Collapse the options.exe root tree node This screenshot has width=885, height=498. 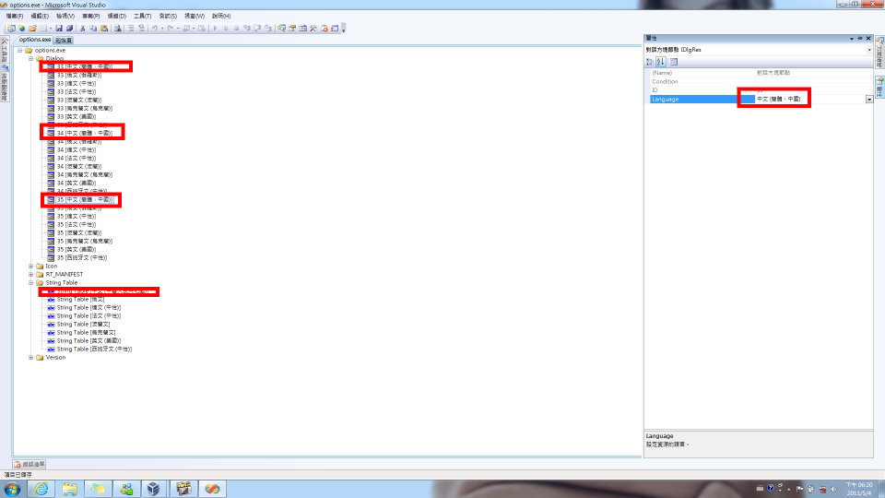(19, 50)
